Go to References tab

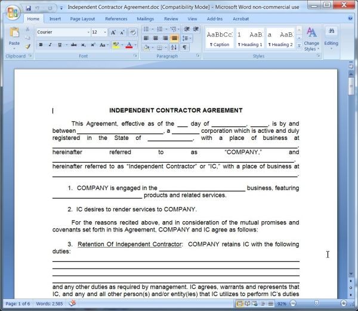(x=116, y=19)
